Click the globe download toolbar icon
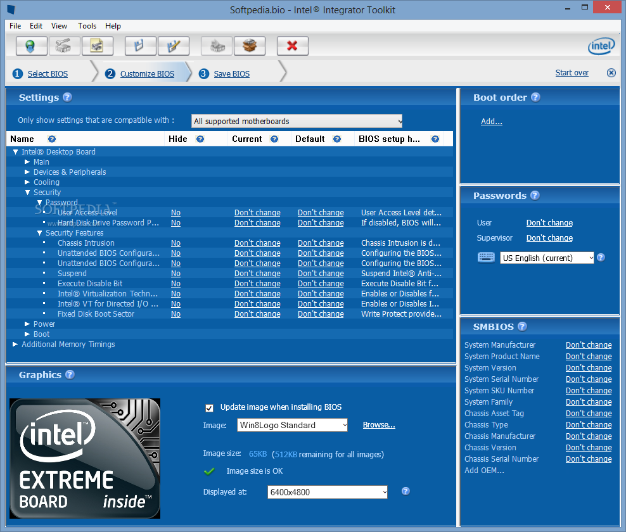 (x=31, y=46)
